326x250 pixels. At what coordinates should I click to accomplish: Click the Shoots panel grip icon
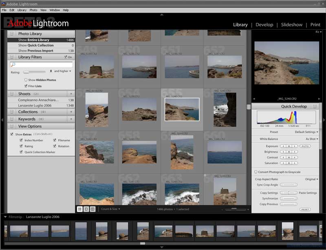point(12,94)
